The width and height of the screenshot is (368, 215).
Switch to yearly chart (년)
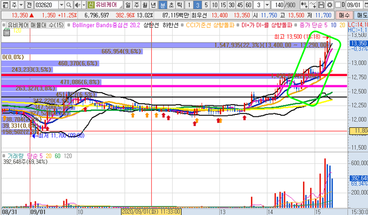[x=153, y=5]
